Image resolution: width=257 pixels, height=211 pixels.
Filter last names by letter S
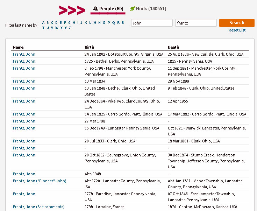pos(122,22)
